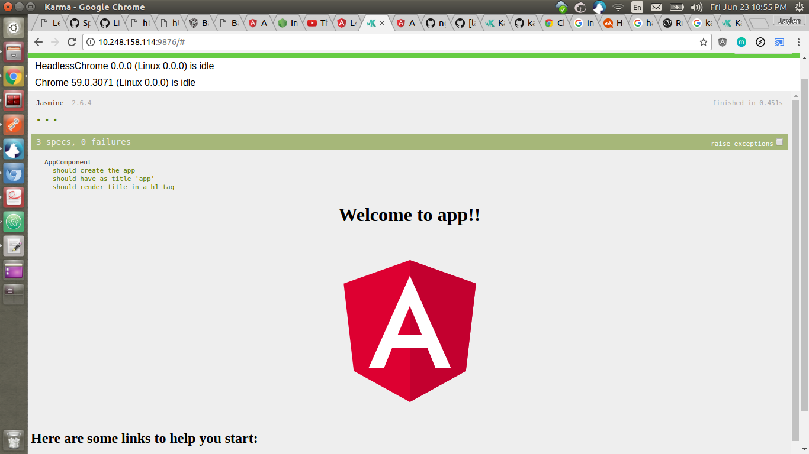Click the cloud sync indicator with green check

coord(561,7)
